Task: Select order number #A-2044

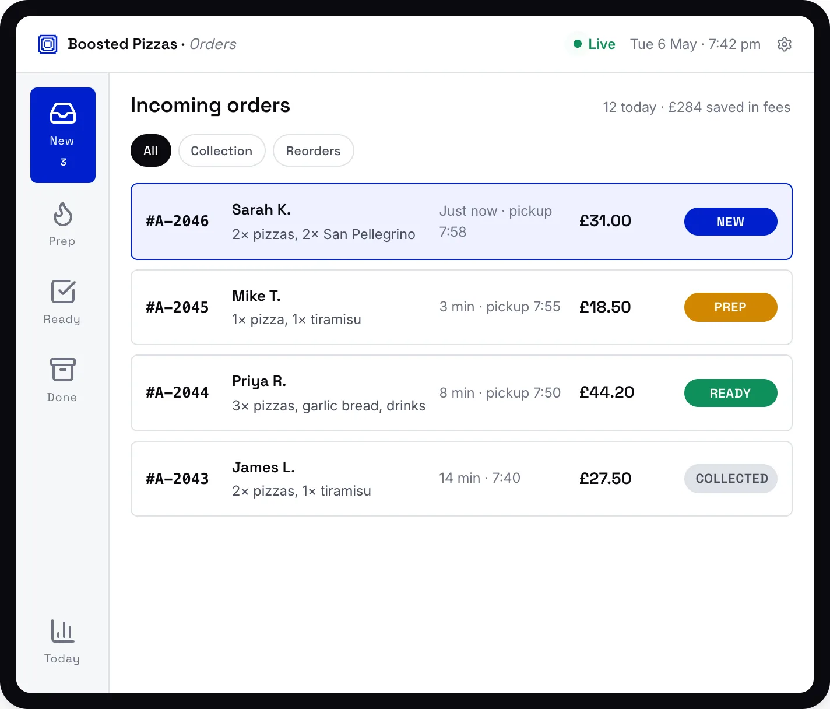Action: [x=177, y=393]
